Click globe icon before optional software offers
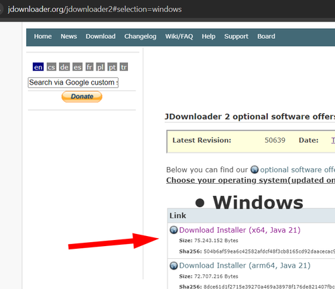The image size is (335, 289). pyautogui.click(x=255, y=170)
